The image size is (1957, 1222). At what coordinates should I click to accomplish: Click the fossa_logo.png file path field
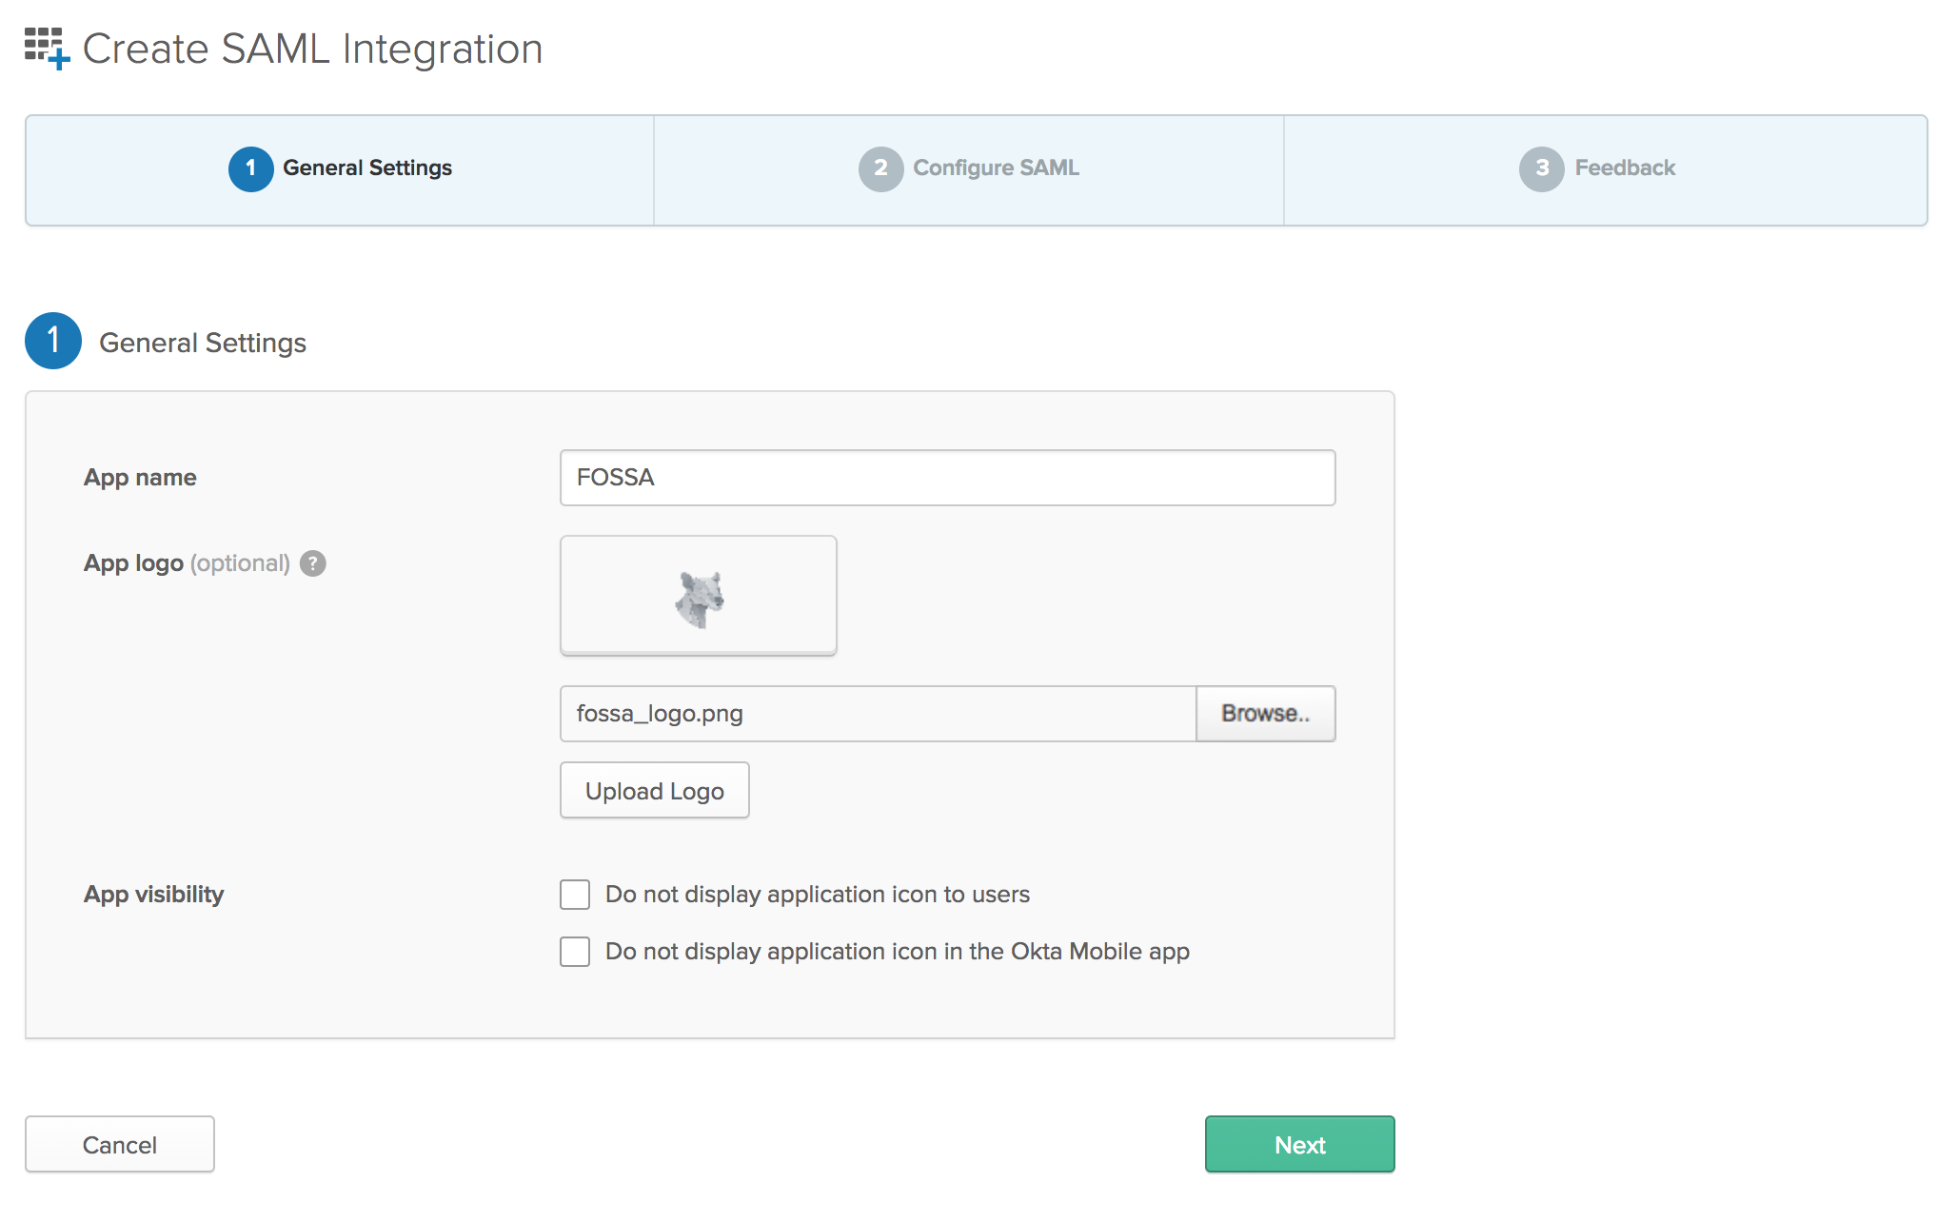coord(878,714)
